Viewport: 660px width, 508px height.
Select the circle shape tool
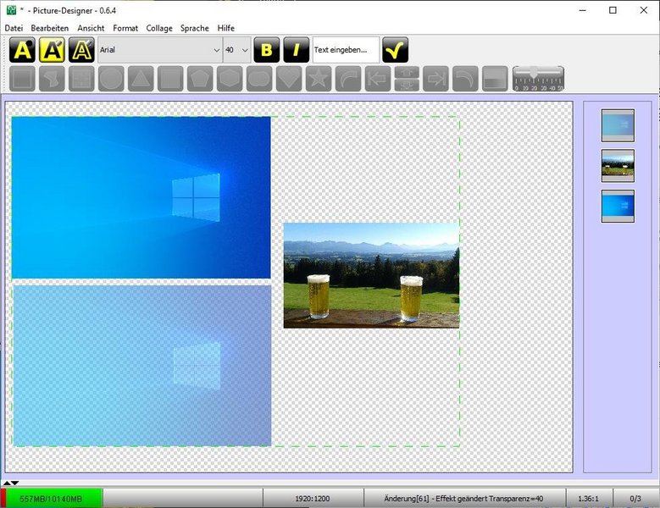[111, 79]
